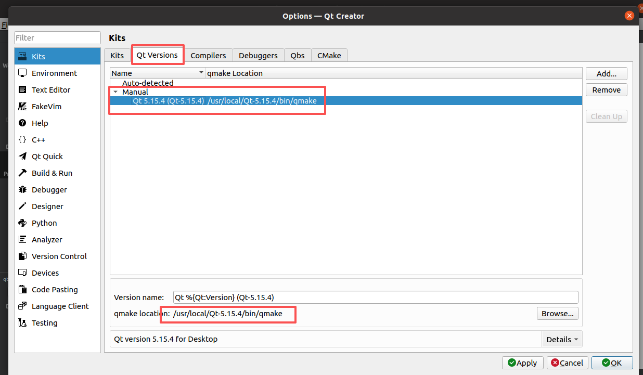Remove the selected Qt version
Viewport: 643px width, 375px height.
coord(606,90)
